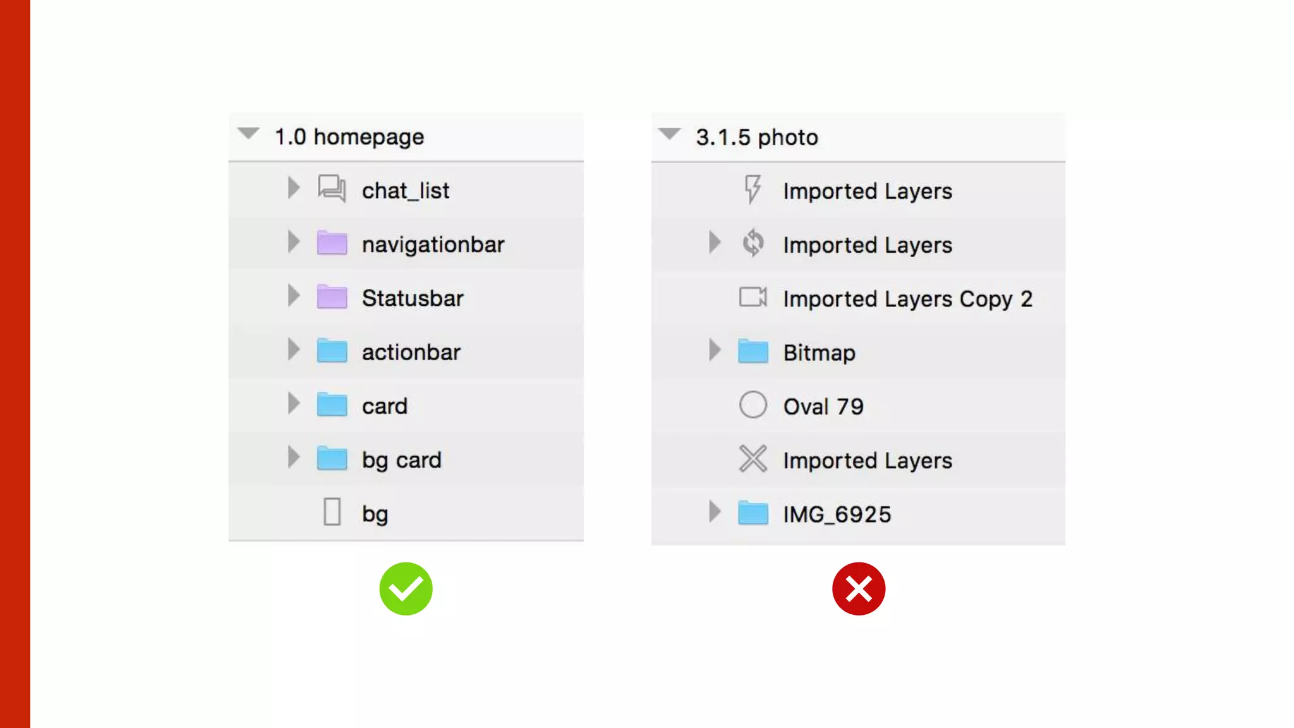Click the circular refresh arrows layer icon

pos(753,243)
